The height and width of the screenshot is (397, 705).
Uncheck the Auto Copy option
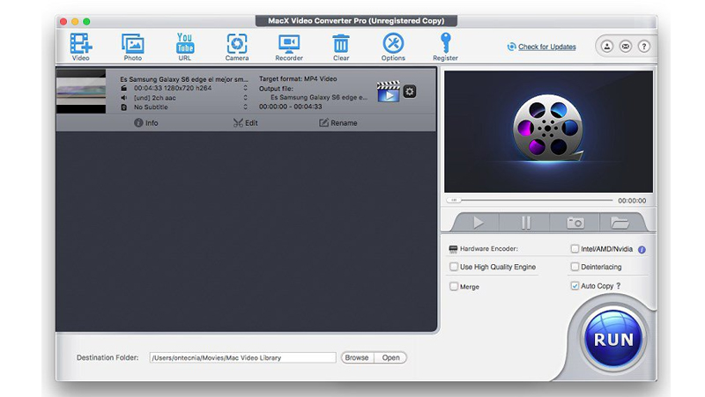point(575,285)
